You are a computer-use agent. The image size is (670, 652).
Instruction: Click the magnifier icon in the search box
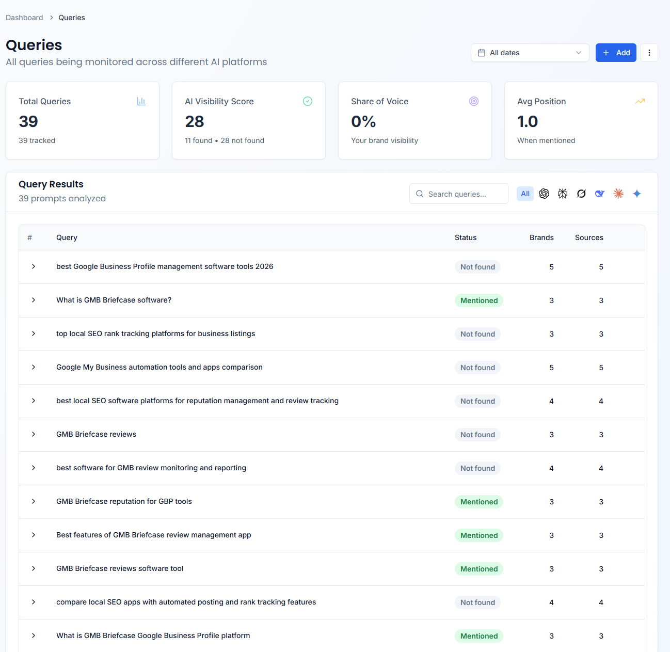(x=420, y=194)
